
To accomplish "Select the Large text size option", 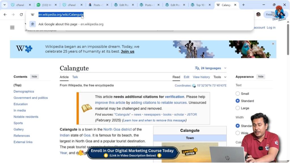I will click(x=237, y=108).
